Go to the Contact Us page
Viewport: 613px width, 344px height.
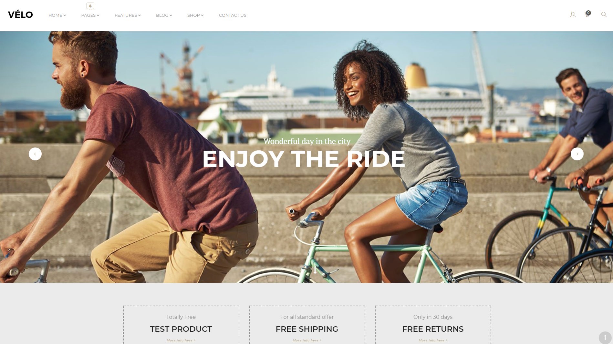coord(233,15)
